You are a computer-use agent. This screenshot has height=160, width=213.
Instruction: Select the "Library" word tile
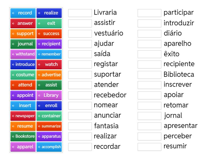coord(49,95)
